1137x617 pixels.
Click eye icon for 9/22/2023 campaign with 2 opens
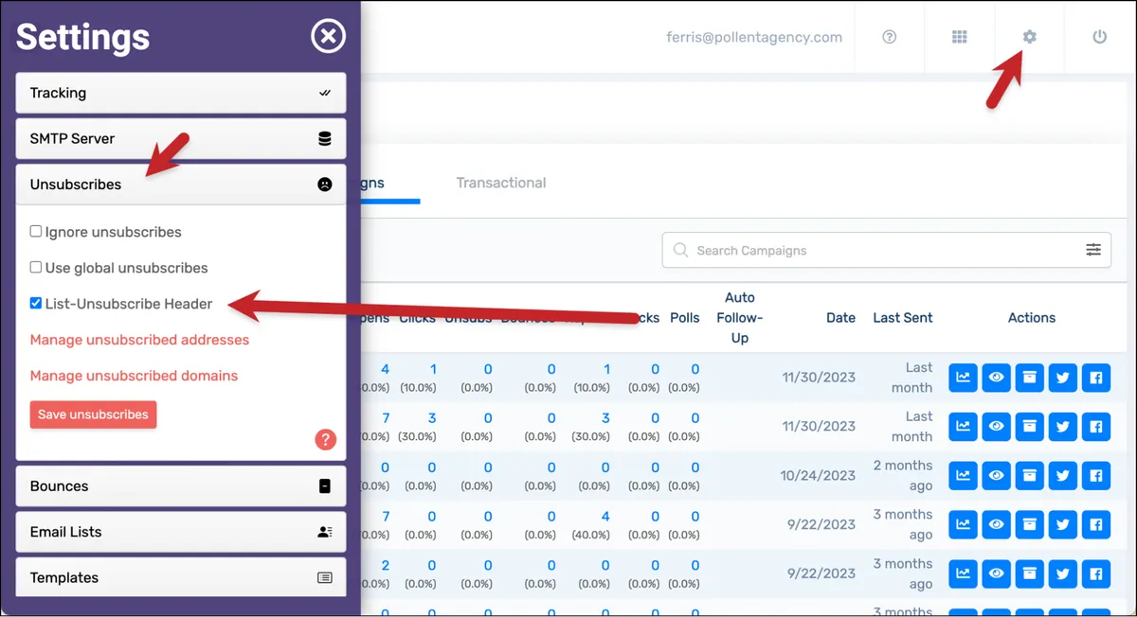pos(997,573)
